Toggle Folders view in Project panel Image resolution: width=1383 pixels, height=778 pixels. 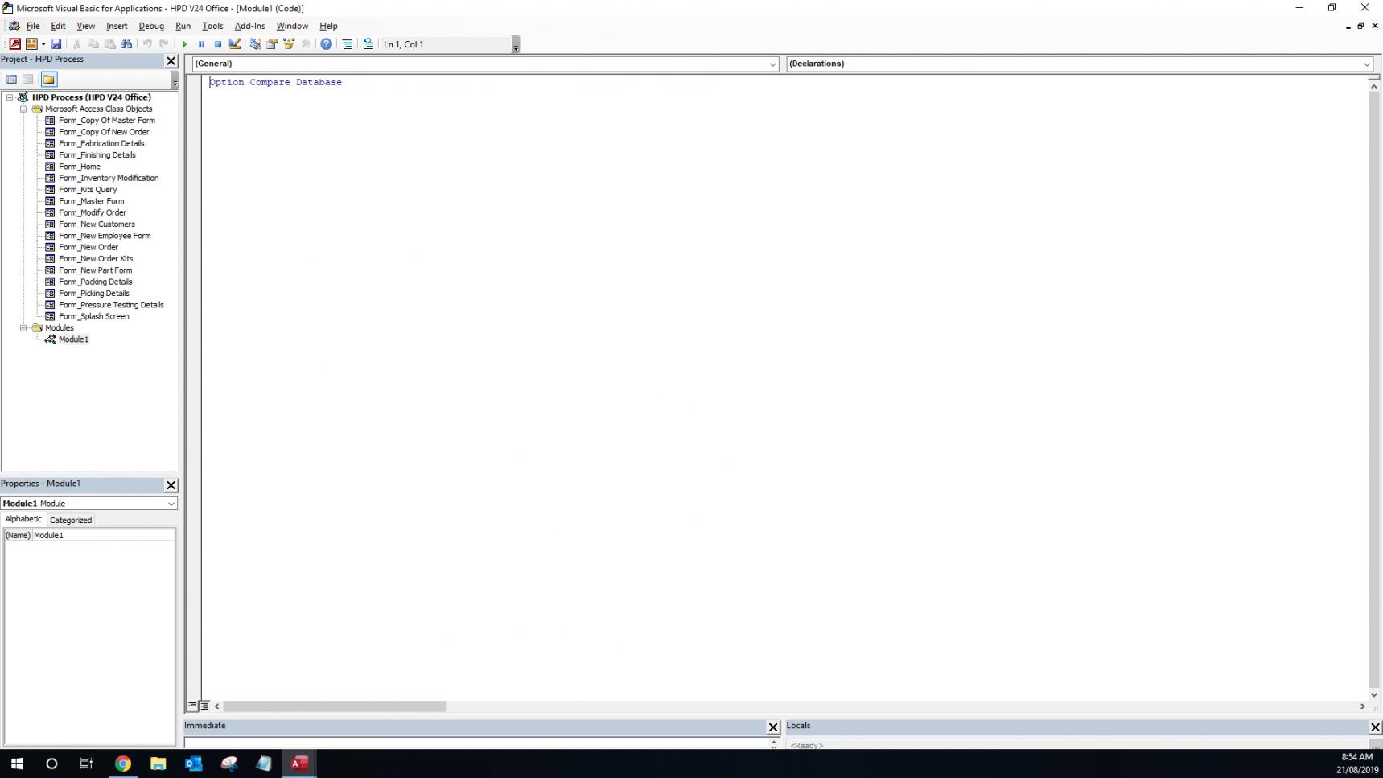coord(49,79)
